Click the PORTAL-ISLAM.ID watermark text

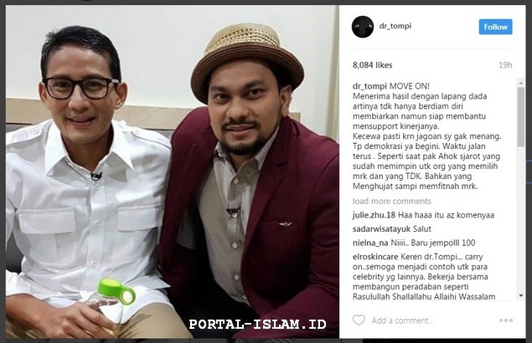pos(257,324)
